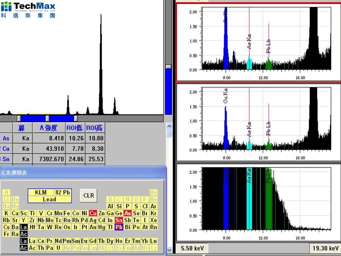Click the Cu row label in table
The width and height of the screenshot is (341, 256).
point(6,149)
